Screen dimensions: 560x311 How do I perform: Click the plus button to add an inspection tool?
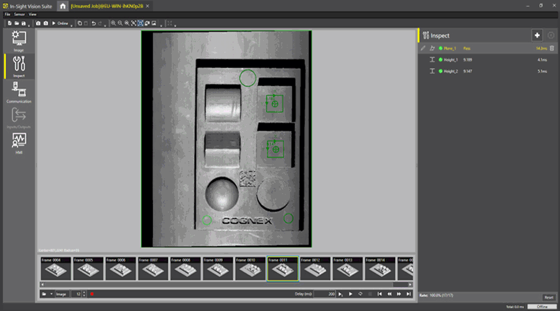click(x=537, y=35)
